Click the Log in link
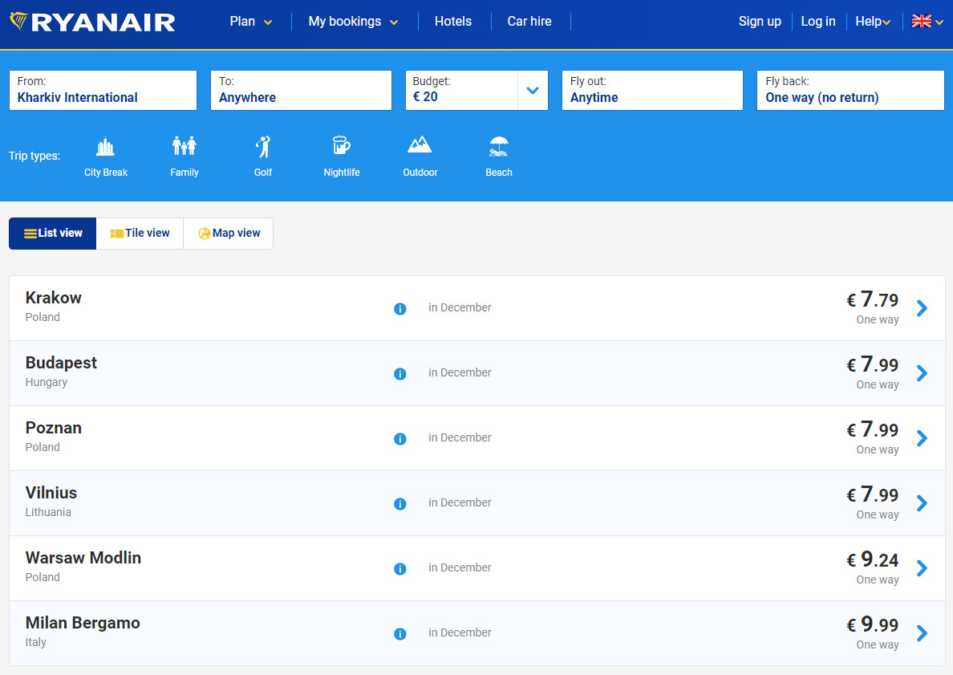 817,22
